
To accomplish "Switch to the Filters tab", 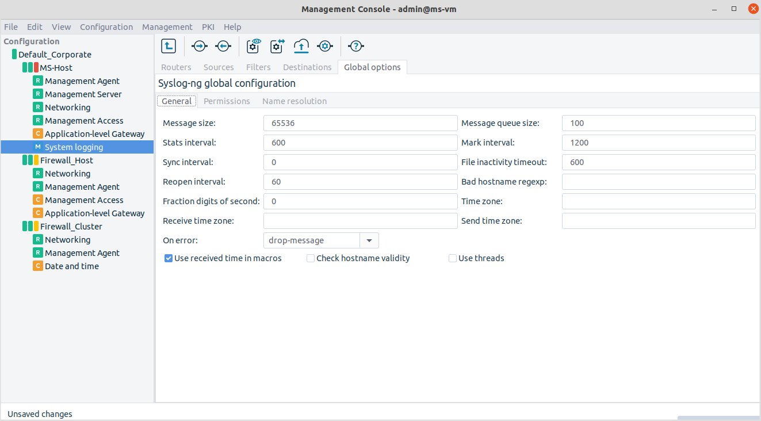I will [x=258, y=67].
